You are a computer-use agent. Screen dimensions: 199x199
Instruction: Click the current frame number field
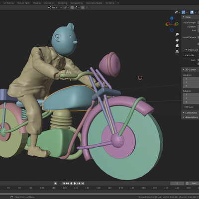177,183
